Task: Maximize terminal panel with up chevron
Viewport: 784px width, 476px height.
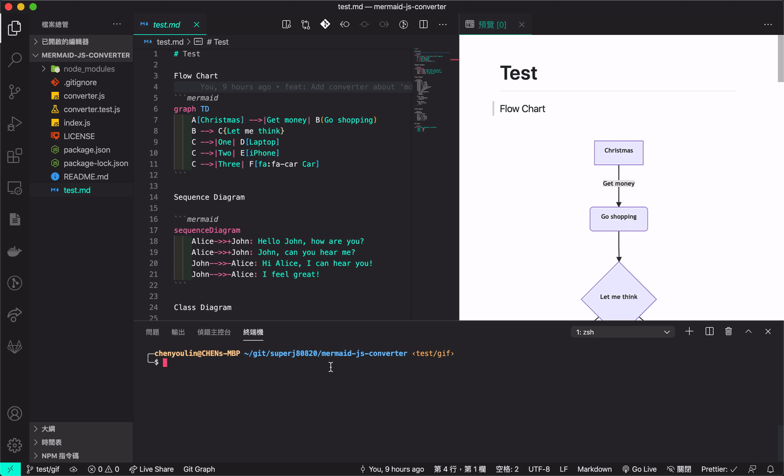Action: 748,331
